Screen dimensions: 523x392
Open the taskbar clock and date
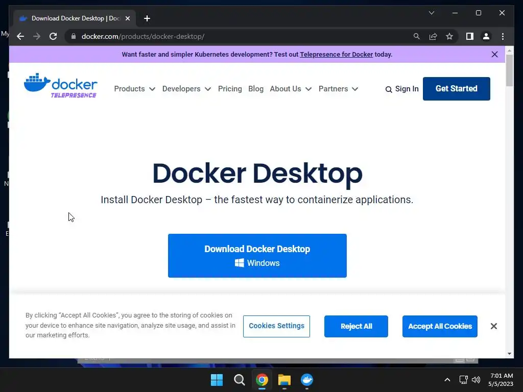pos(501,380)
